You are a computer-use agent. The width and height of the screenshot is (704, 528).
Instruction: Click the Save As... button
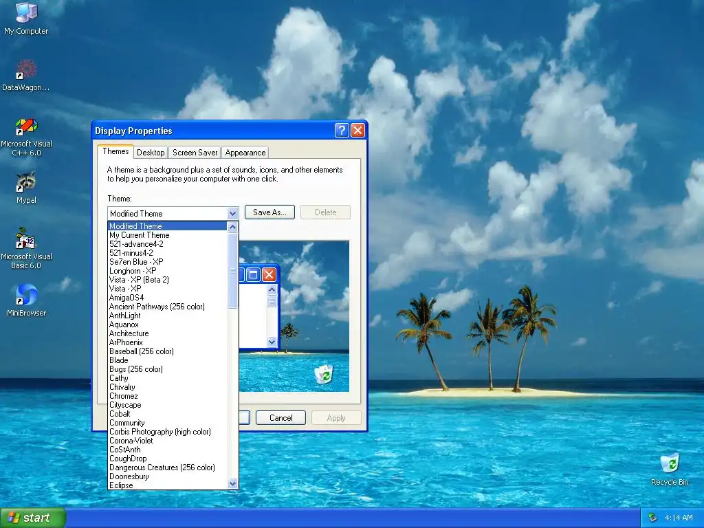pos(269,212)
